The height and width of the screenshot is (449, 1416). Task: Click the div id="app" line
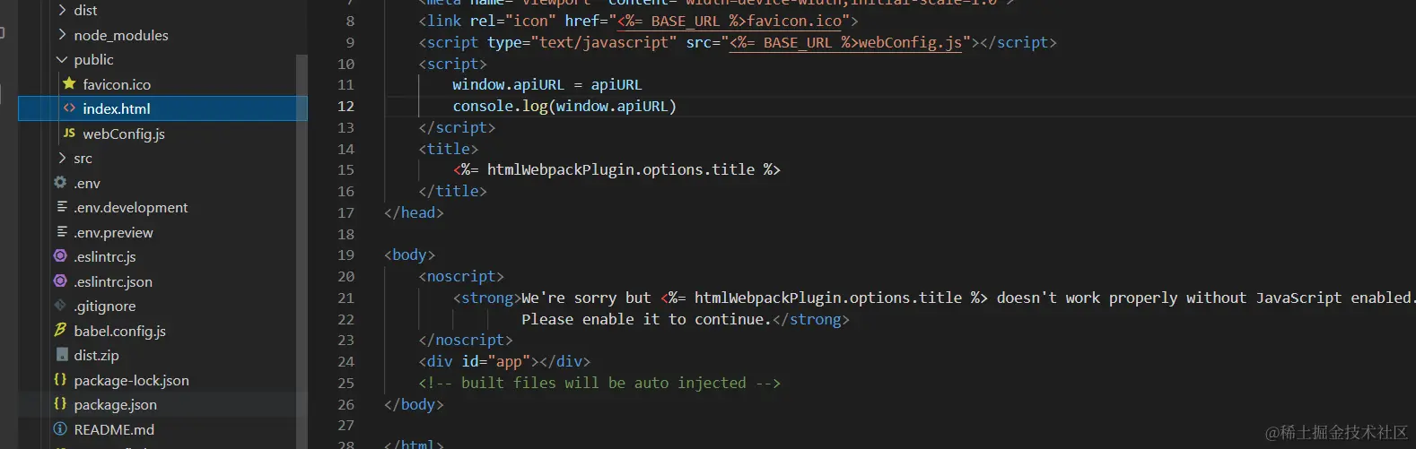(x=504, y=361)
